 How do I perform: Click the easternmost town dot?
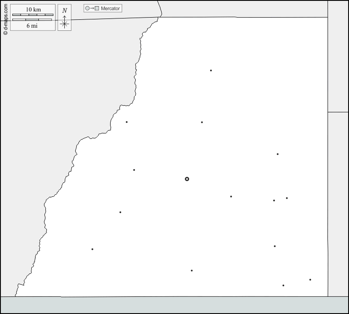point(310,280)
